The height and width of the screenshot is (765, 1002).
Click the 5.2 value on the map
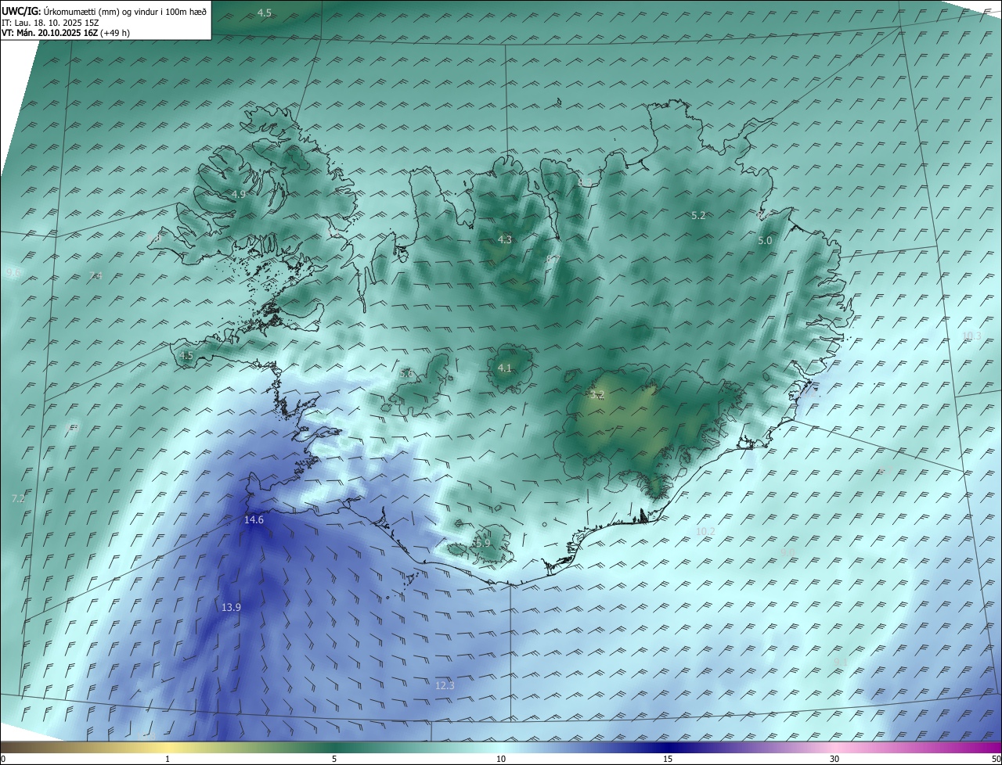(x=698, y=215)
